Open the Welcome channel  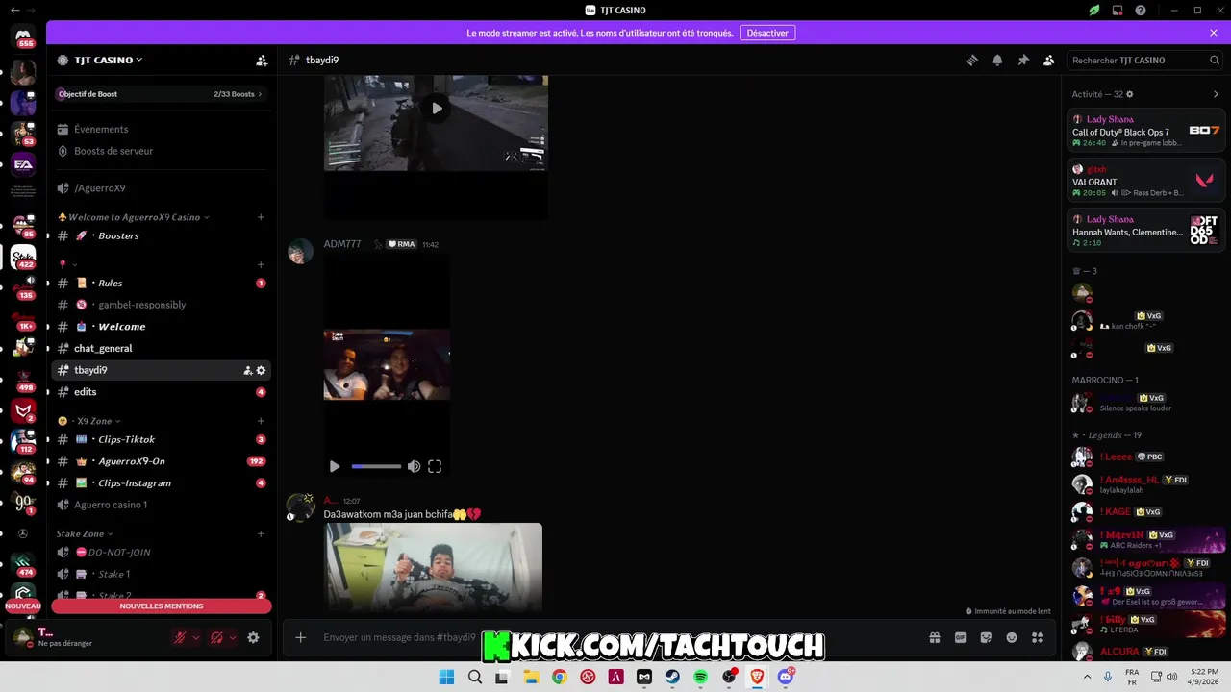click(161, 327)
